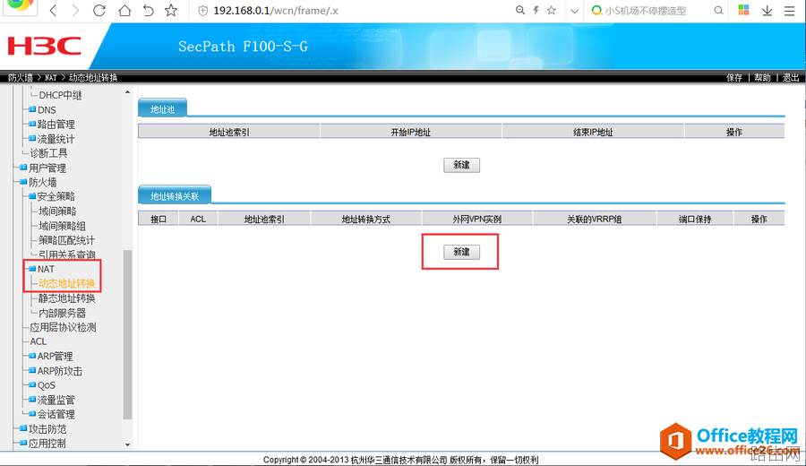The height and width of the screenshot is (466, 806).
Task: Open 静态地址转换 in the sidebar
Action: click(x=67, y=298)
